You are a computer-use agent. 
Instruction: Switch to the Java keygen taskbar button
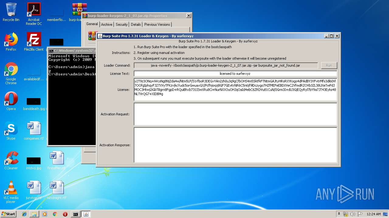click(x=86, y=214)
